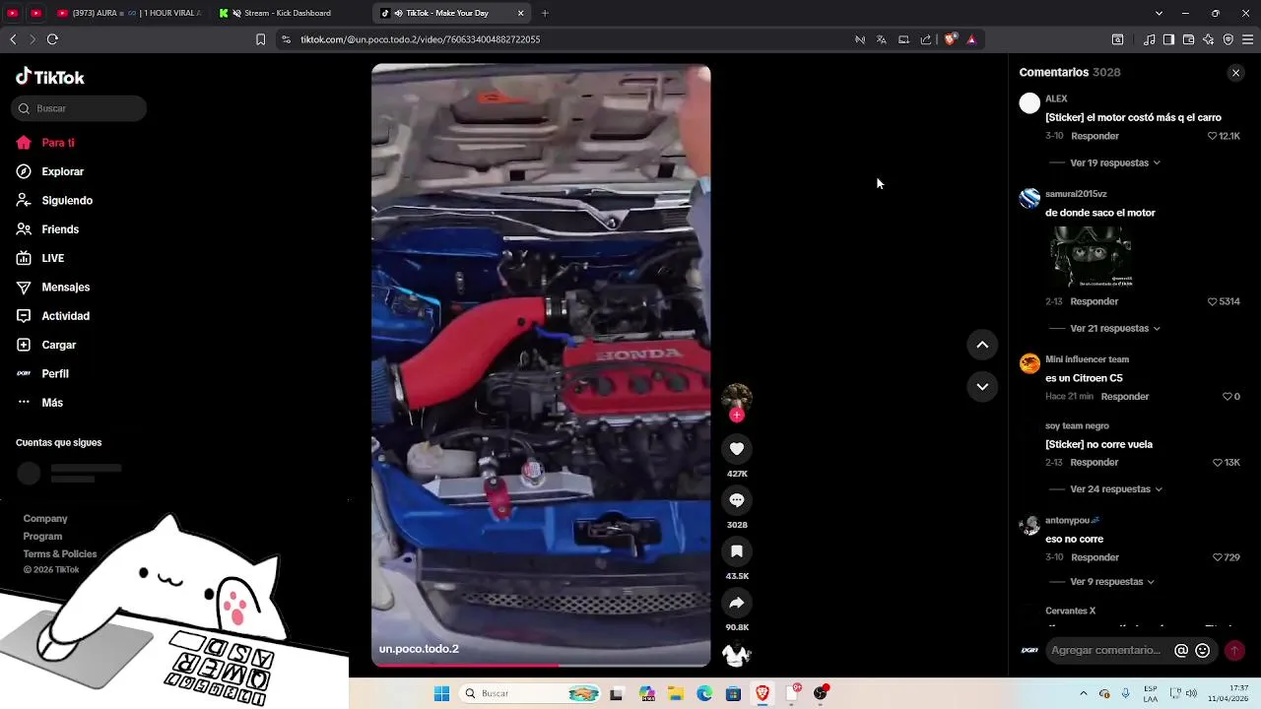1261x709 pixels.
Task: Open Cervantes X's profile name
Action: tap(1070, 611)
